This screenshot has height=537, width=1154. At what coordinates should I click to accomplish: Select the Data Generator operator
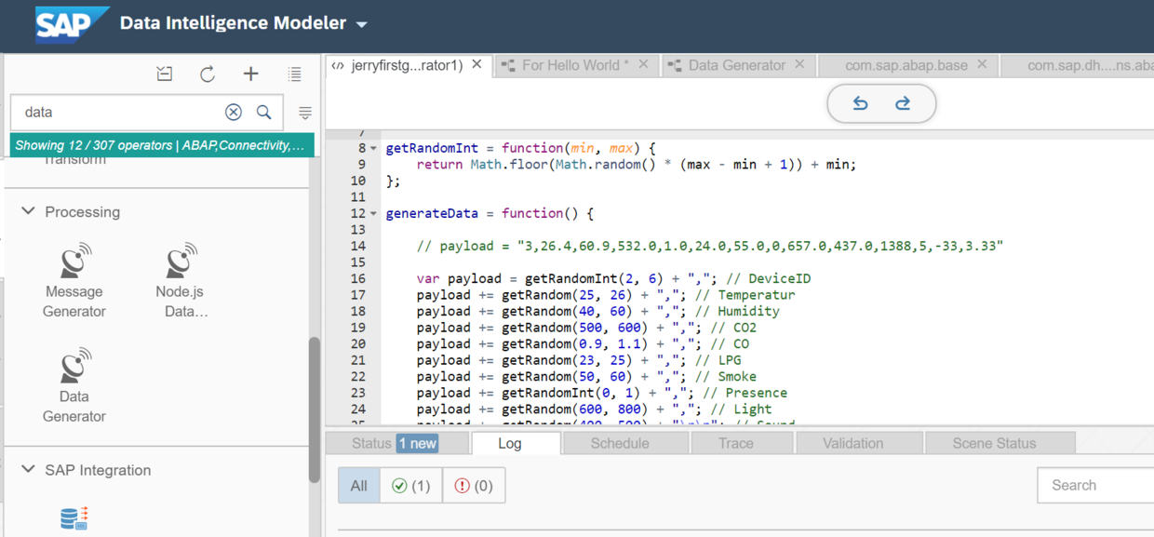(74, 385)
